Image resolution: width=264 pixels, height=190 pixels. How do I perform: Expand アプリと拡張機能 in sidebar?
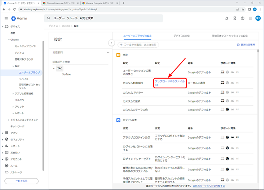(13, 94)
